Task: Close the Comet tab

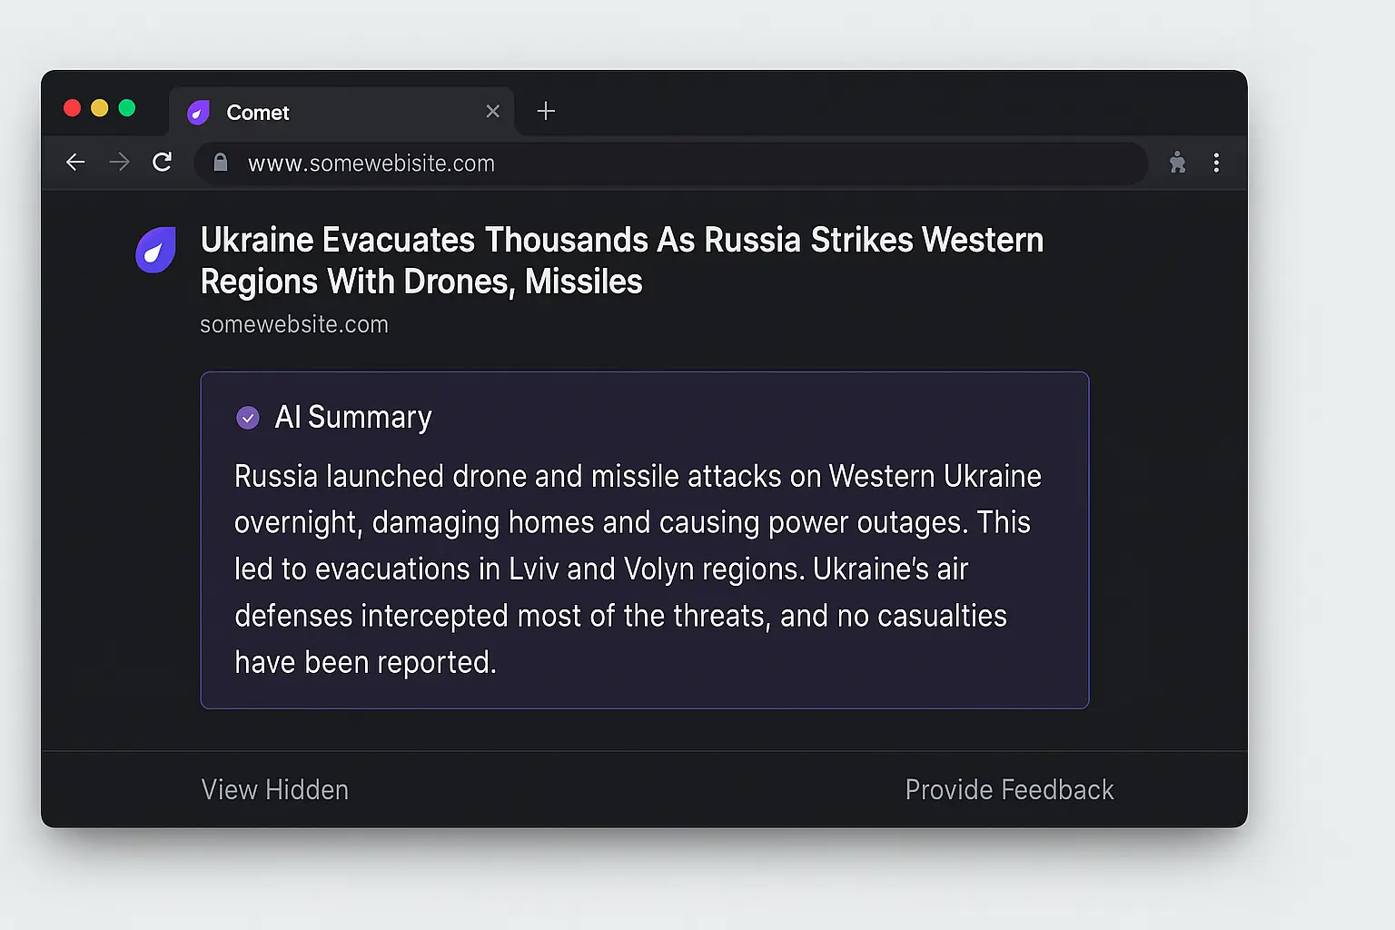Action: pos(493,111)
